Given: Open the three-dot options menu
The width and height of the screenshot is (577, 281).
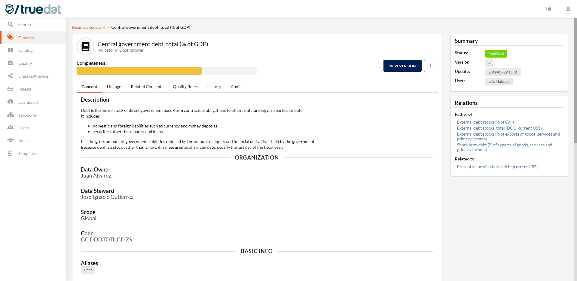Looking at the screenshot, I should 430,66.
